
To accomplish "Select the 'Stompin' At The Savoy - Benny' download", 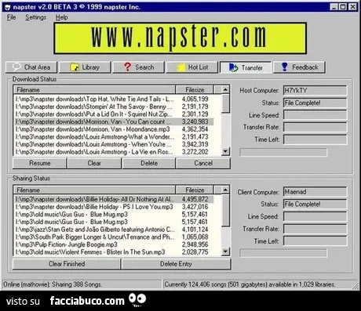I will tap(114, 107).
